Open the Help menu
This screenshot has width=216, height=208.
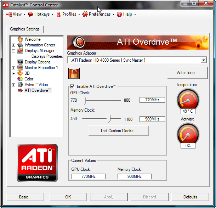tap(127, 14)
